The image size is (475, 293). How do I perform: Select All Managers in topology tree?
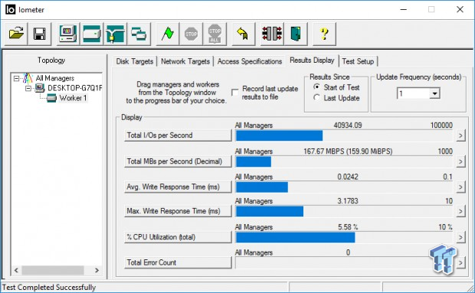tap(55, 78)
